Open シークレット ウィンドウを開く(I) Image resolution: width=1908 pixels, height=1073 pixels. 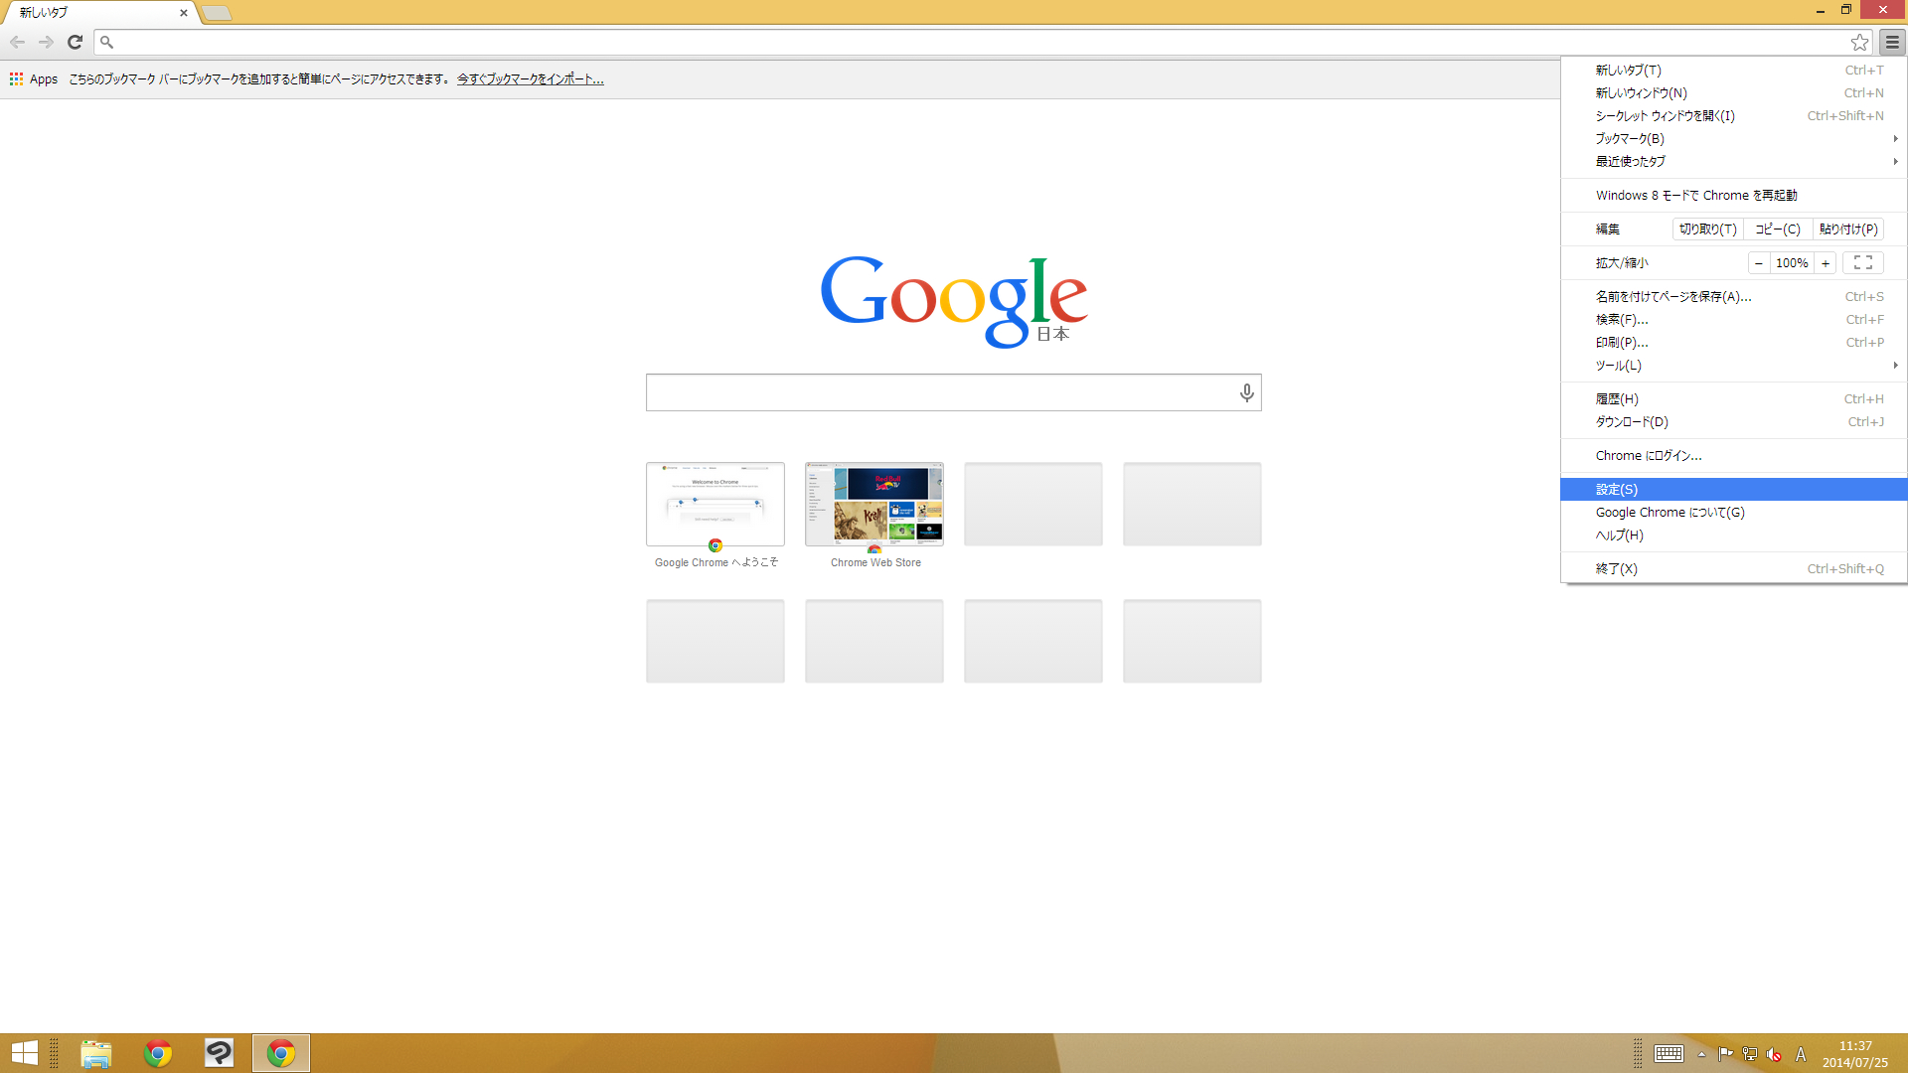1734,115
